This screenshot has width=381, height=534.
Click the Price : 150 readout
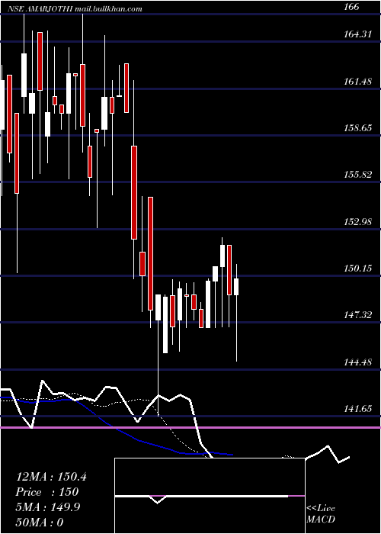pos(47,492)
